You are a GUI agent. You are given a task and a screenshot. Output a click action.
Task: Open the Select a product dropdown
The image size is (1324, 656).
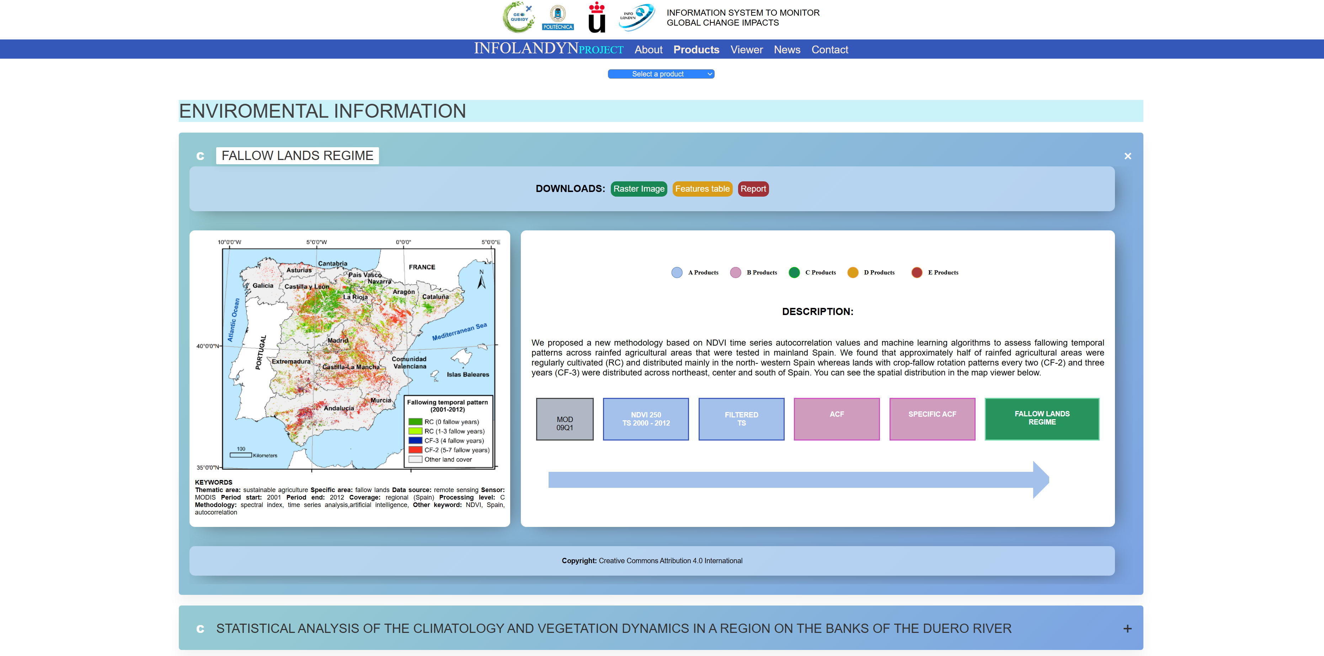pos(661,74)
